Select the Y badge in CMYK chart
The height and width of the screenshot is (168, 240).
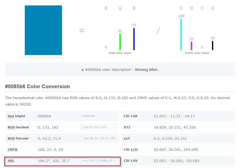202,8
